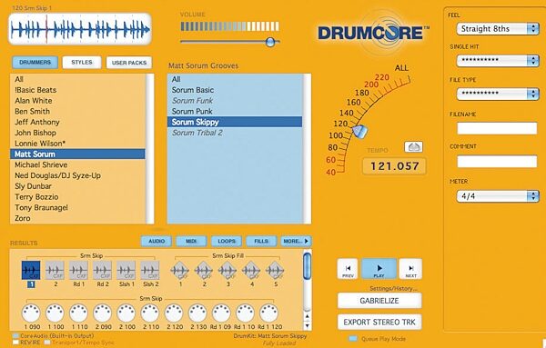Click the FILENAME input field
This screenshot has width=546, height=348.
[x=497, y=128]
